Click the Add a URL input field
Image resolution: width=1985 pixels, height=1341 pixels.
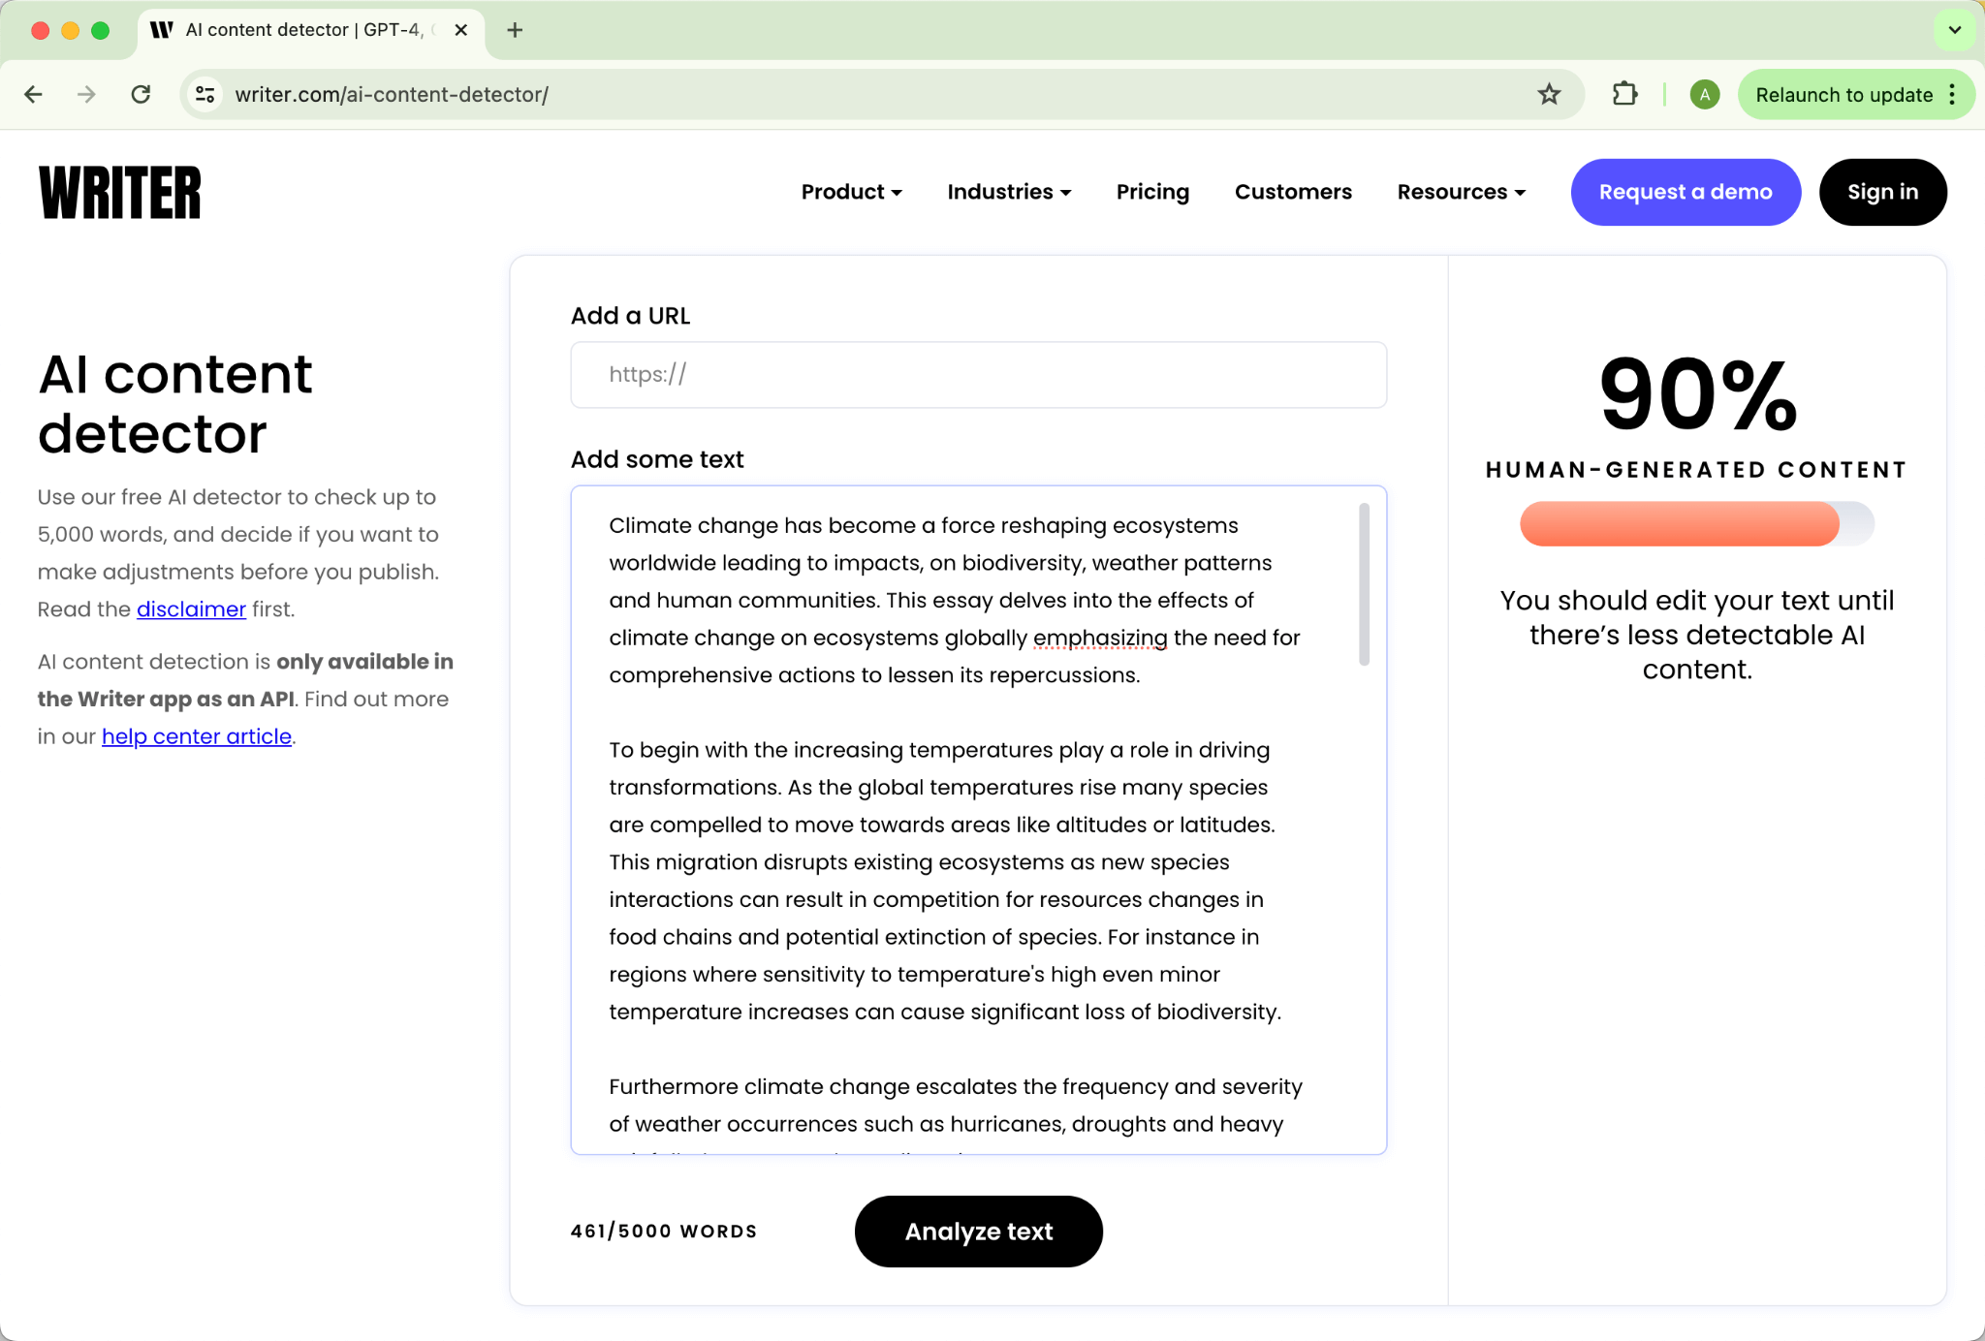978,374
